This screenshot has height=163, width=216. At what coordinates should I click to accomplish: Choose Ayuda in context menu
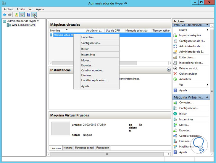96,86
